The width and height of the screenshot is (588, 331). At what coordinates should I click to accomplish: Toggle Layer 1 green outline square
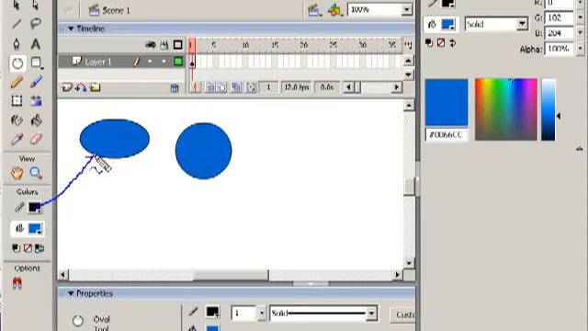pyautogui.click(x=178, y=62)
